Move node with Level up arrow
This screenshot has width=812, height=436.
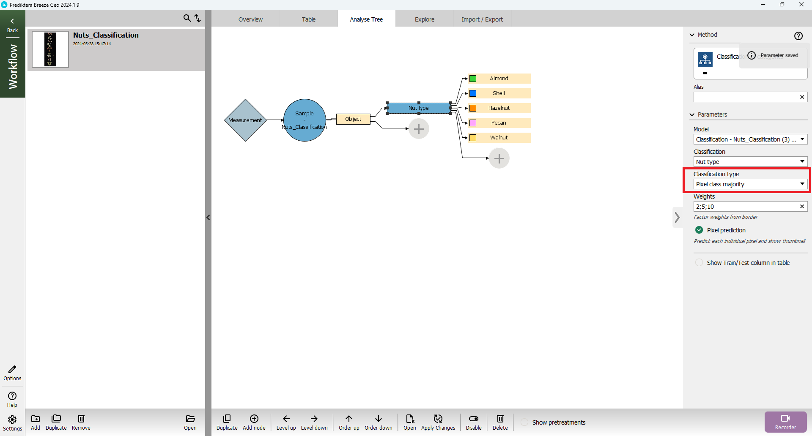pyautogui.click(x=286, y=419)
